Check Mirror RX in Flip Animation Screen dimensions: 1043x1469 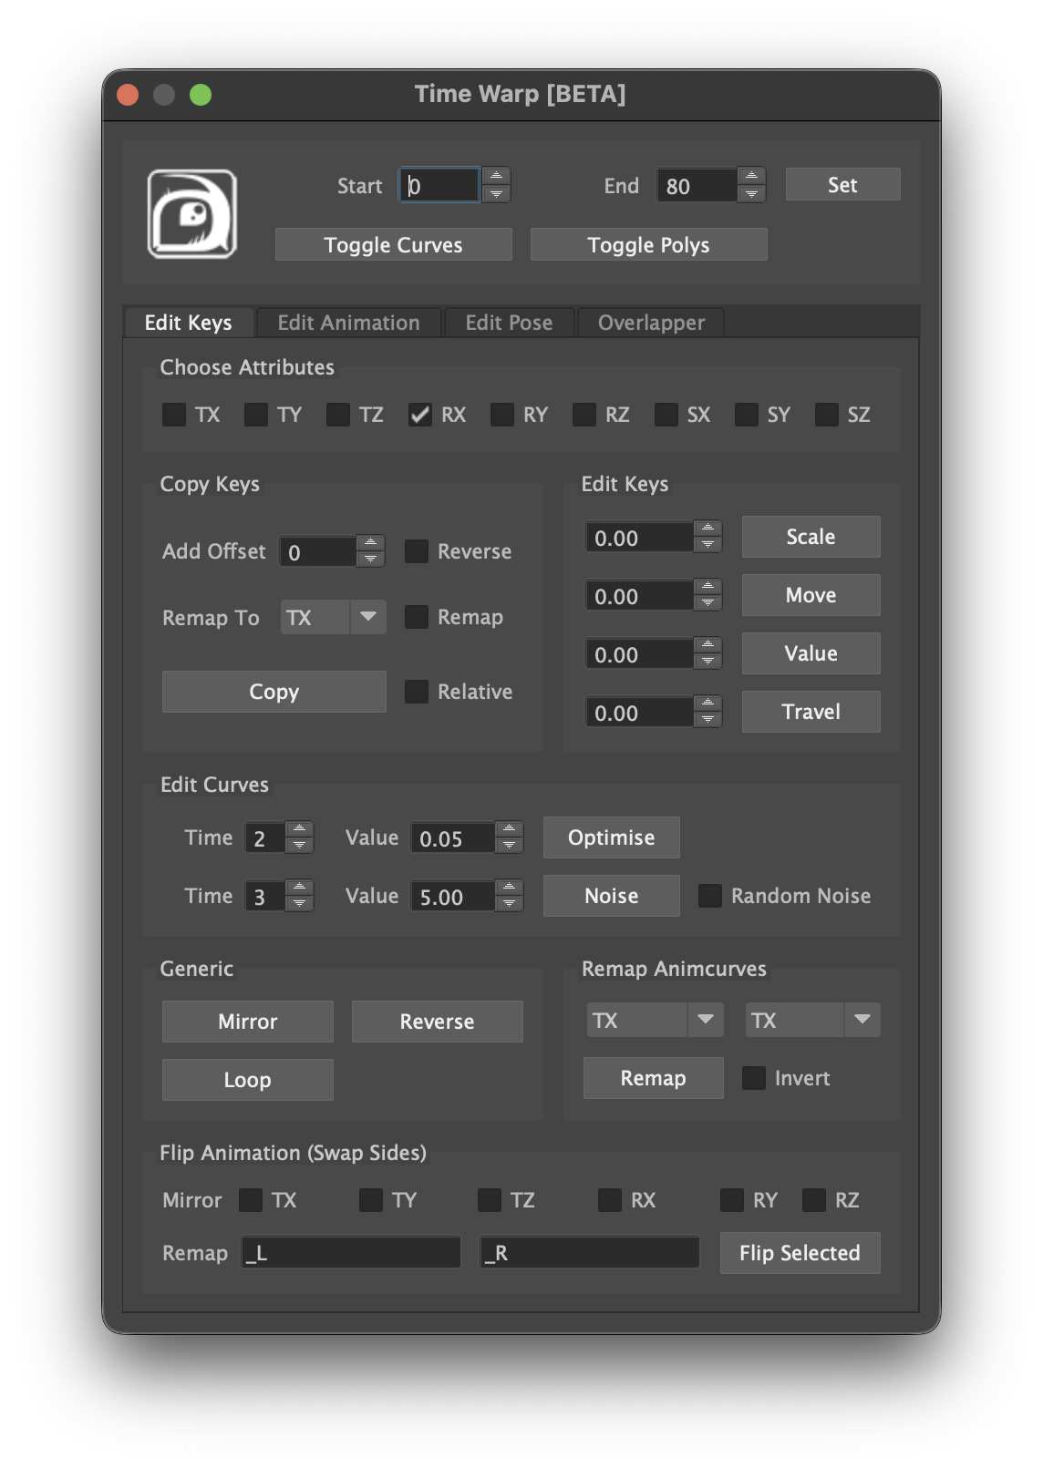coord(610,1200)
